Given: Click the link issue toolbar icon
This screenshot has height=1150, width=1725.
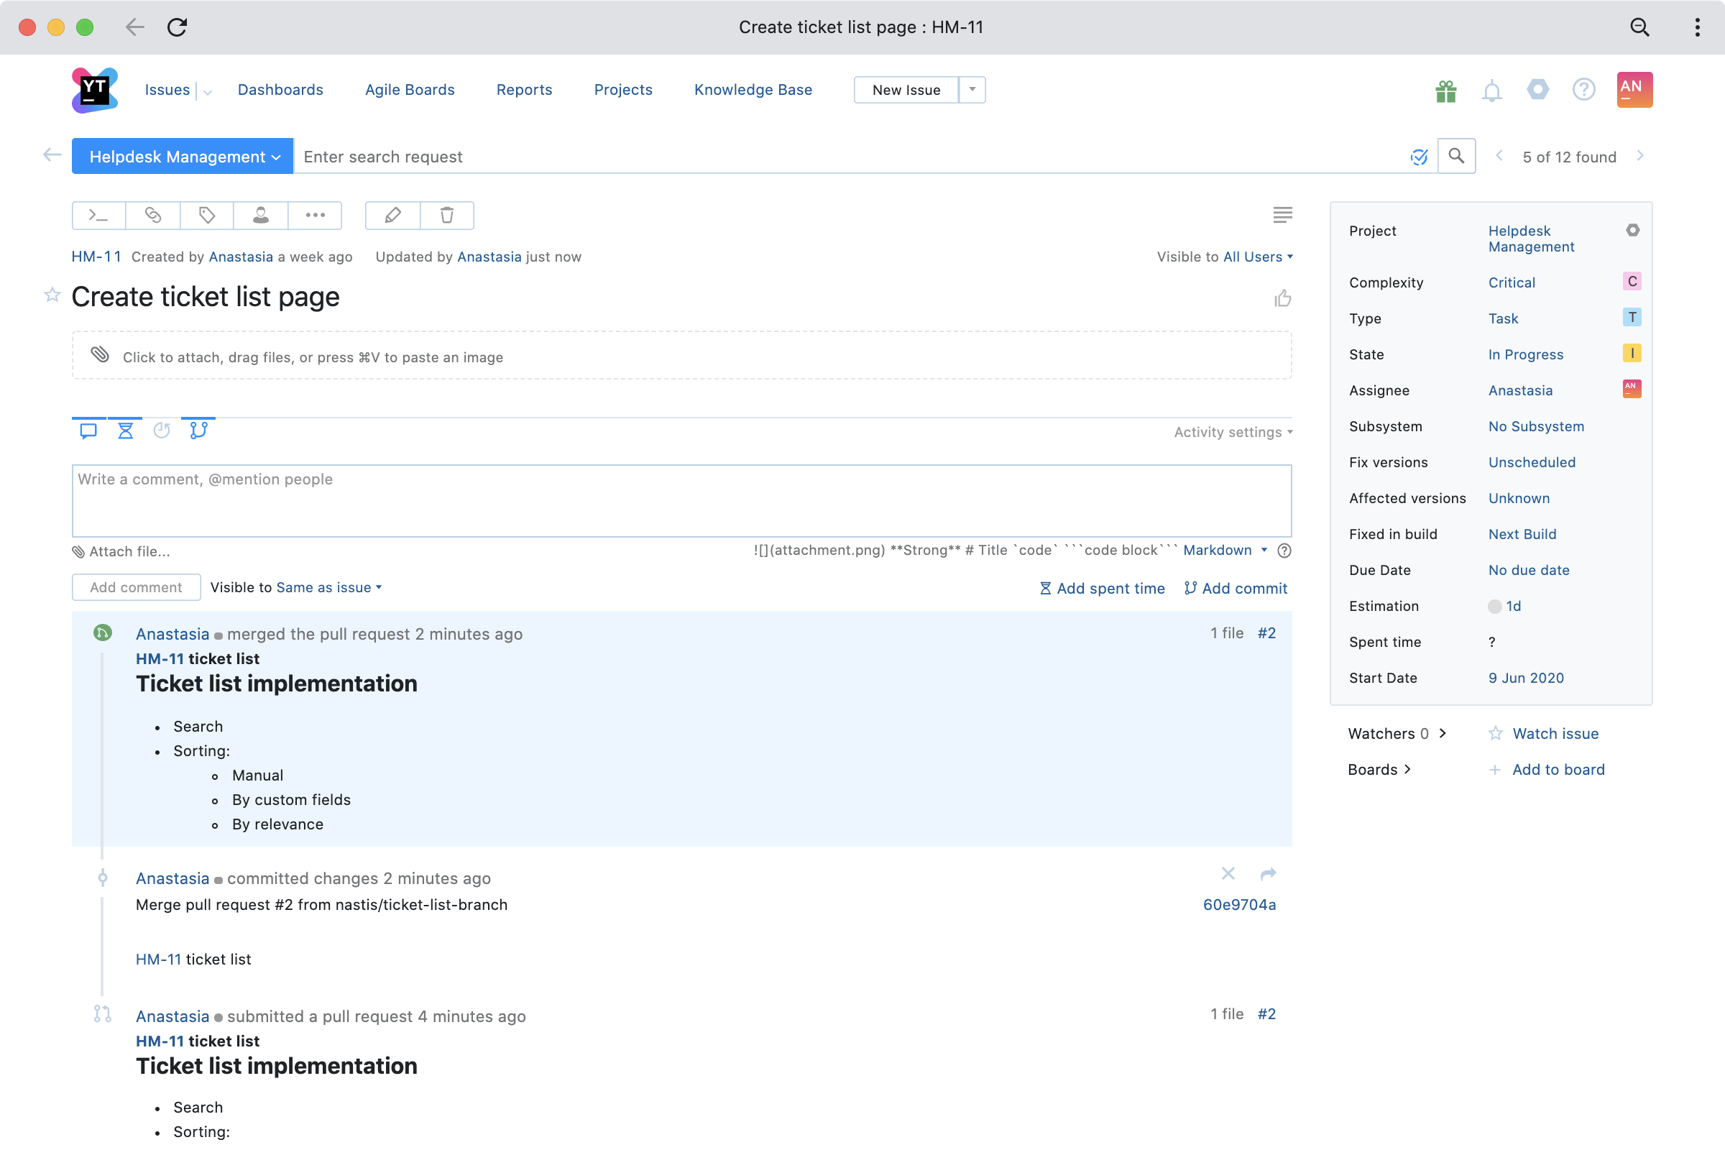Looking at the screenshot, I should [152, 216].
